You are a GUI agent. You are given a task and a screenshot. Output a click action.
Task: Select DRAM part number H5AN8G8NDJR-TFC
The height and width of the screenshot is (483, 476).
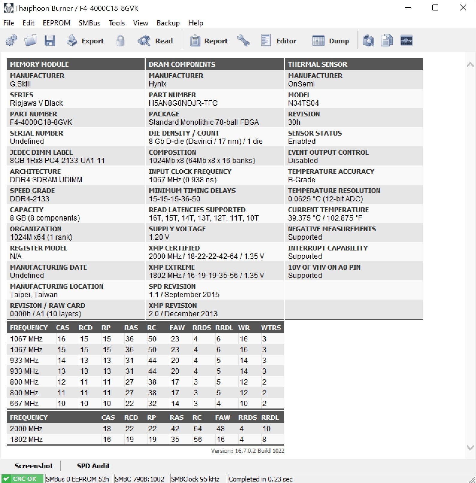coord(183,103)
